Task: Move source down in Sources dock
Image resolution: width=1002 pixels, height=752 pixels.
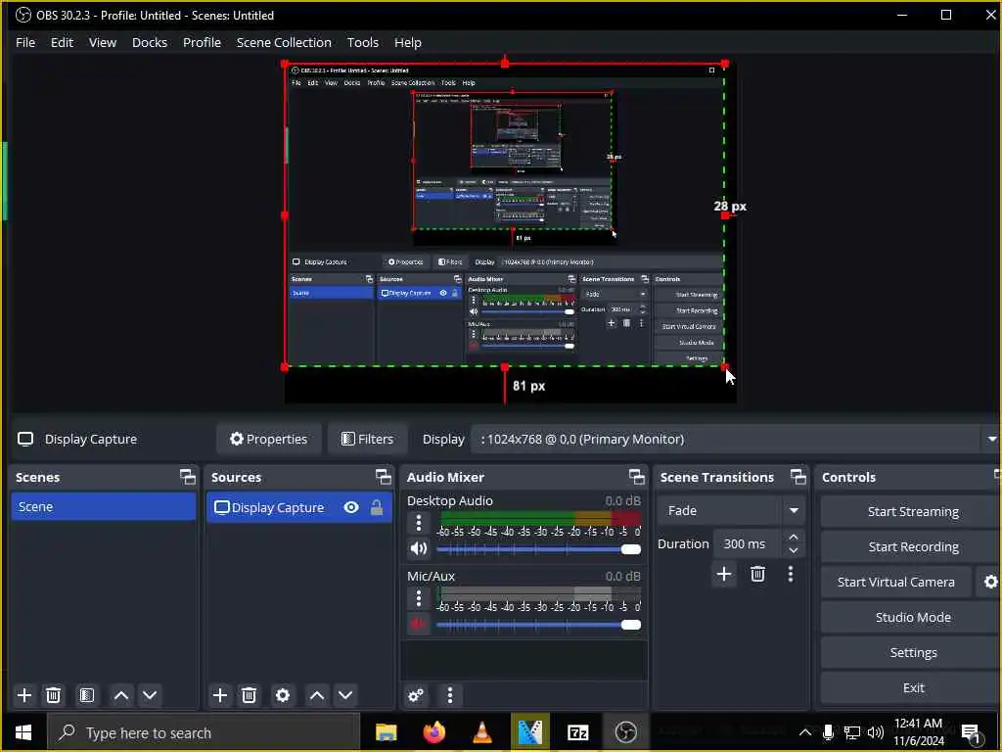Action: pyautogui.click(x=345, y=695)
